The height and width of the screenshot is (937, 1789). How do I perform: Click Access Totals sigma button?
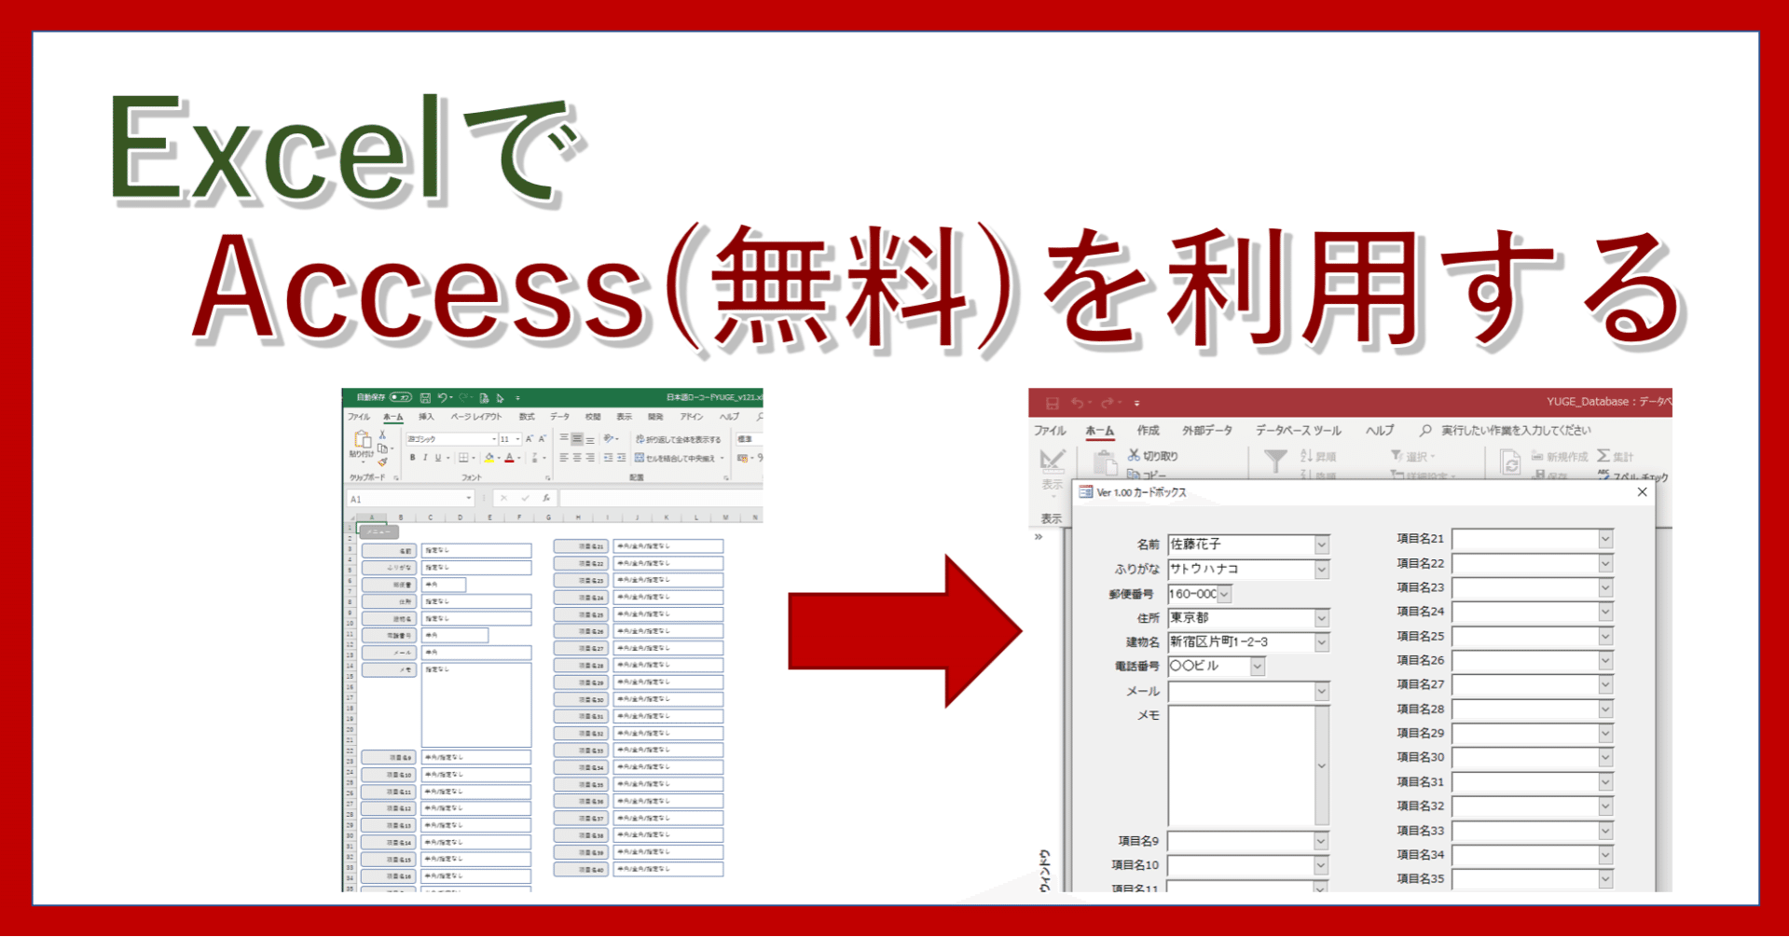[x=1616, y=456]
